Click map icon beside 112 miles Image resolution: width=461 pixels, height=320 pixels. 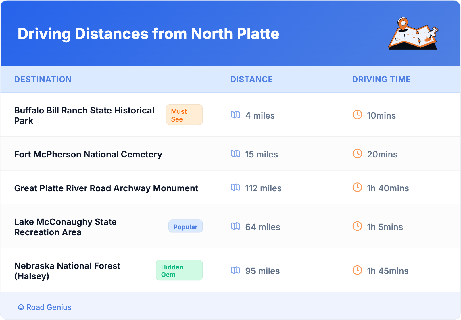[x=235, y=188]
